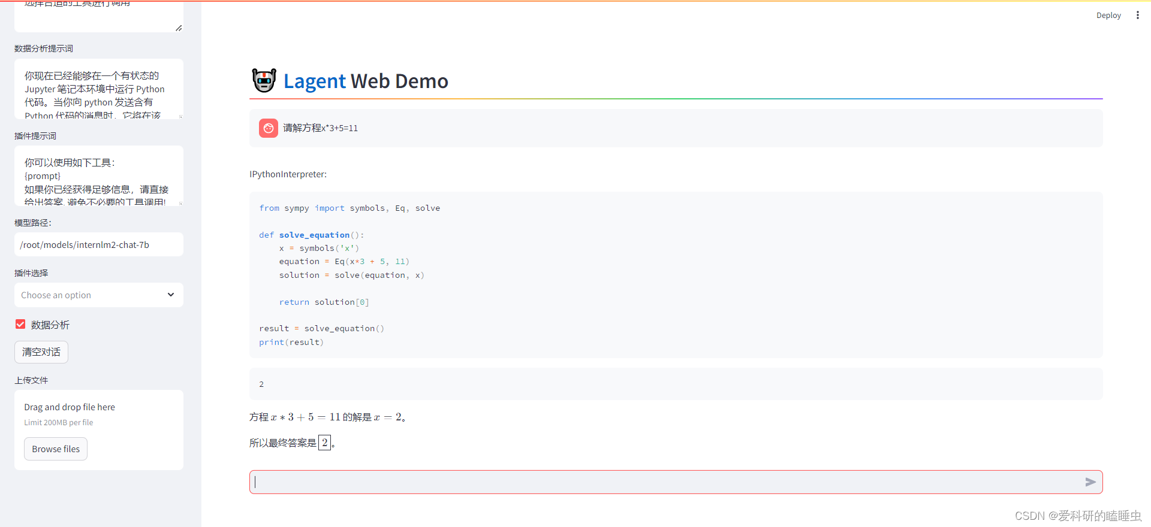Click the code line 'from sympy import symbols'
Screen dimensions: 1151x527
(x=349, y=208)
